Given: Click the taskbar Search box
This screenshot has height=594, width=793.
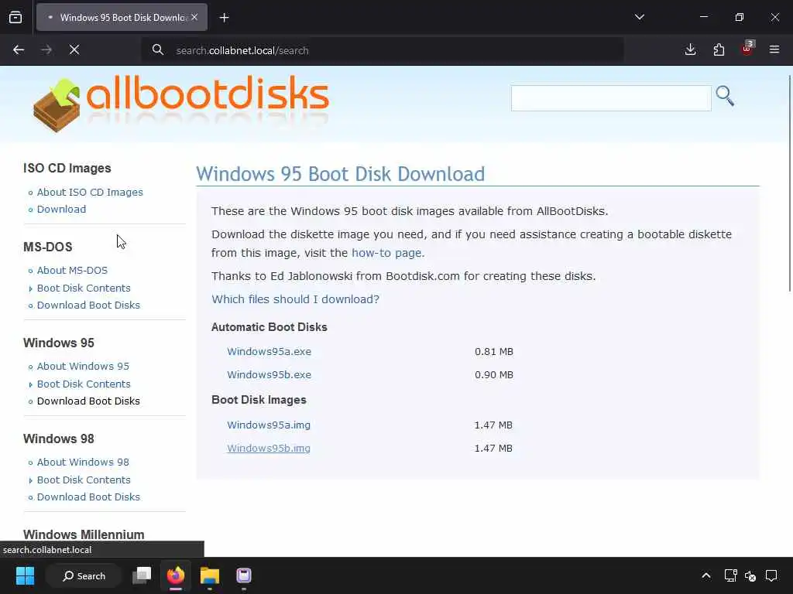Looking at the screenshot, I should 84,575.
